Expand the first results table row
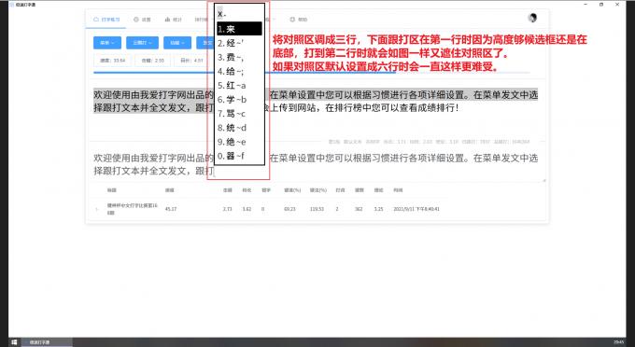The image size is (635, 347). [x=96, y=209]
